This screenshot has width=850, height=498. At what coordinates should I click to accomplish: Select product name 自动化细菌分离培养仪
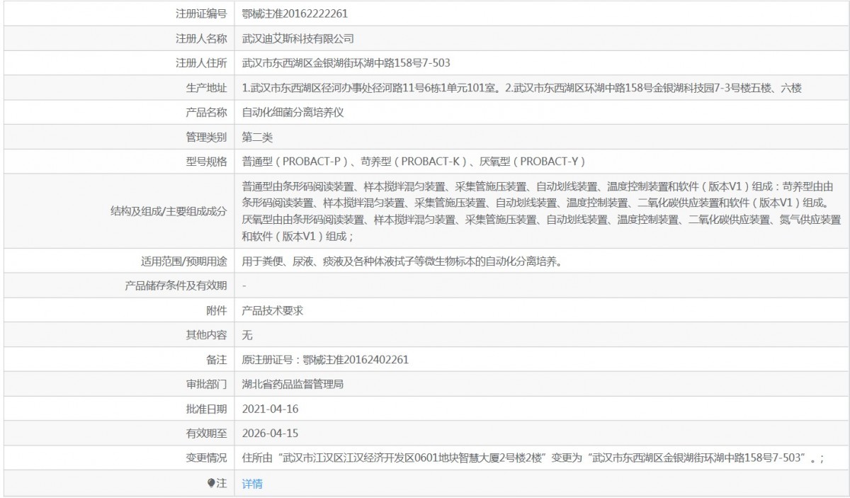(x=293, y=112)
